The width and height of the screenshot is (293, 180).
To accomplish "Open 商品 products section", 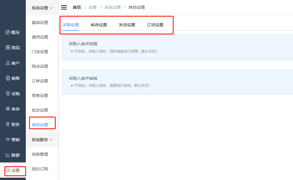I will click(x=13, y=48).
